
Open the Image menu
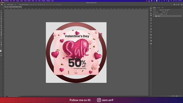pyautogui.click(x=17, y=1)
